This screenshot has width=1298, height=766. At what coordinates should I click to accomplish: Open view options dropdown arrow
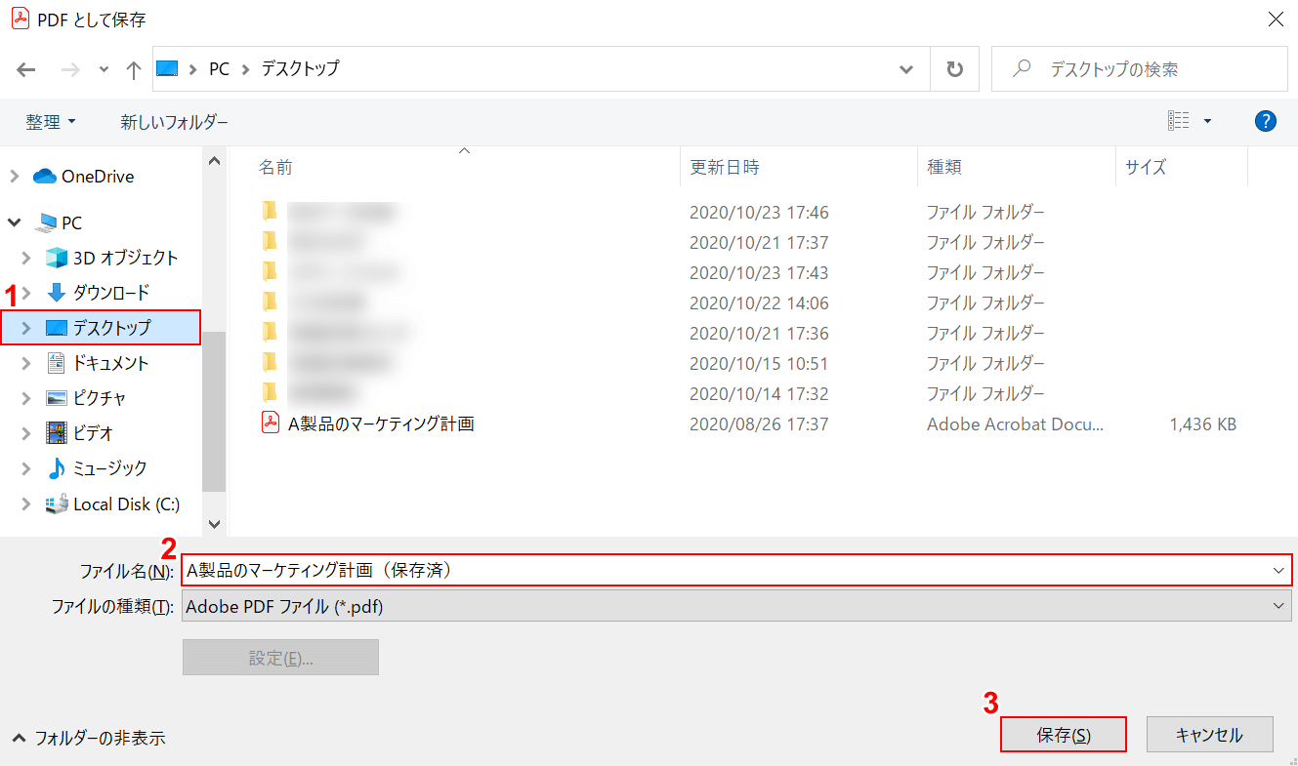pos(1208,122)
